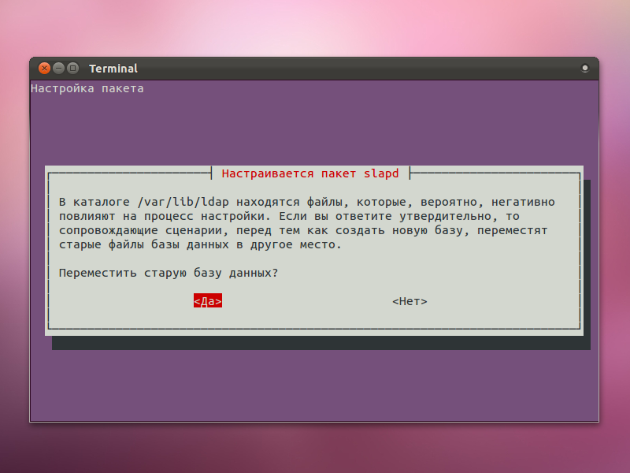This screenshot has width=630, height=473.
Task: Click the text line starting with 'сопровождающие сценарии'
Action: pyautogui.click(x=303, y=230)
